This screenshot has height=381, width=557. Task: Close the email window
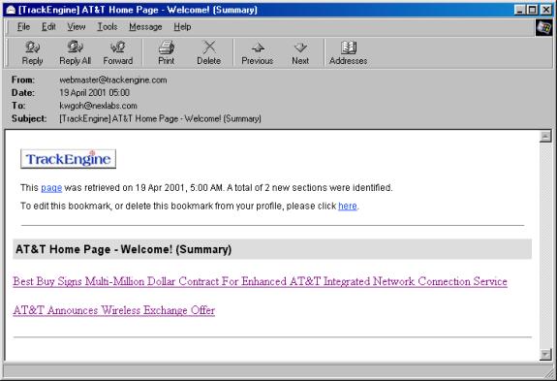tap(546, 10)
